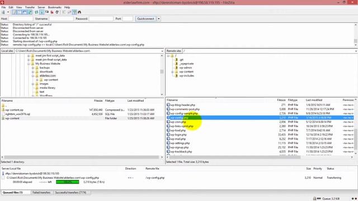Collapse My Business Website tree node
Viewport: 358px width, 201px height.
click(x=29, y=64)
